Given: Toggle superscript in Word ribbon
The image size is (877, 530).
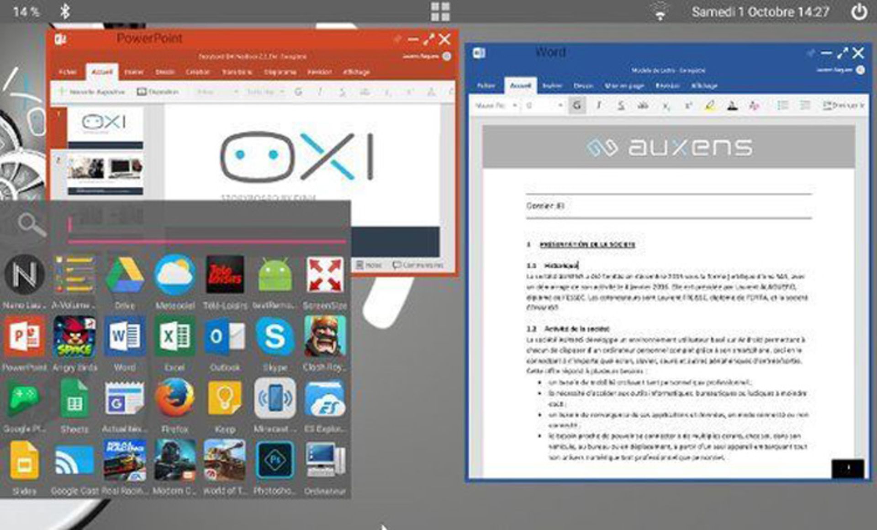Looking at the screenshot, I should tap(688, 106).
